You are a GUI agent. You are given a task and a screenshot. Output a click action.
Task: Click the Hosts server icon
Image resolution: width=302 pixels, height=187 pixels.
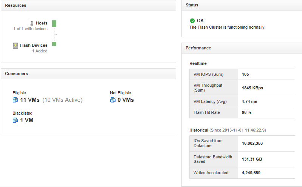click(32, 23)
